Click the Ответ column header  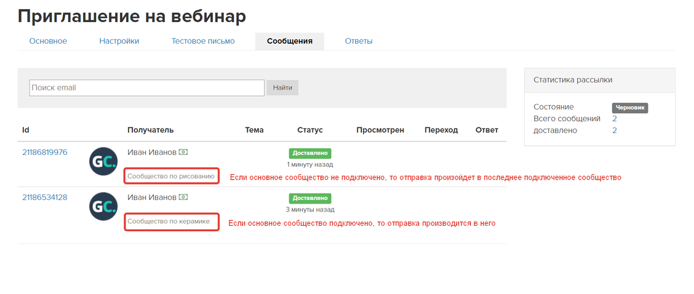tap(487, 130)
